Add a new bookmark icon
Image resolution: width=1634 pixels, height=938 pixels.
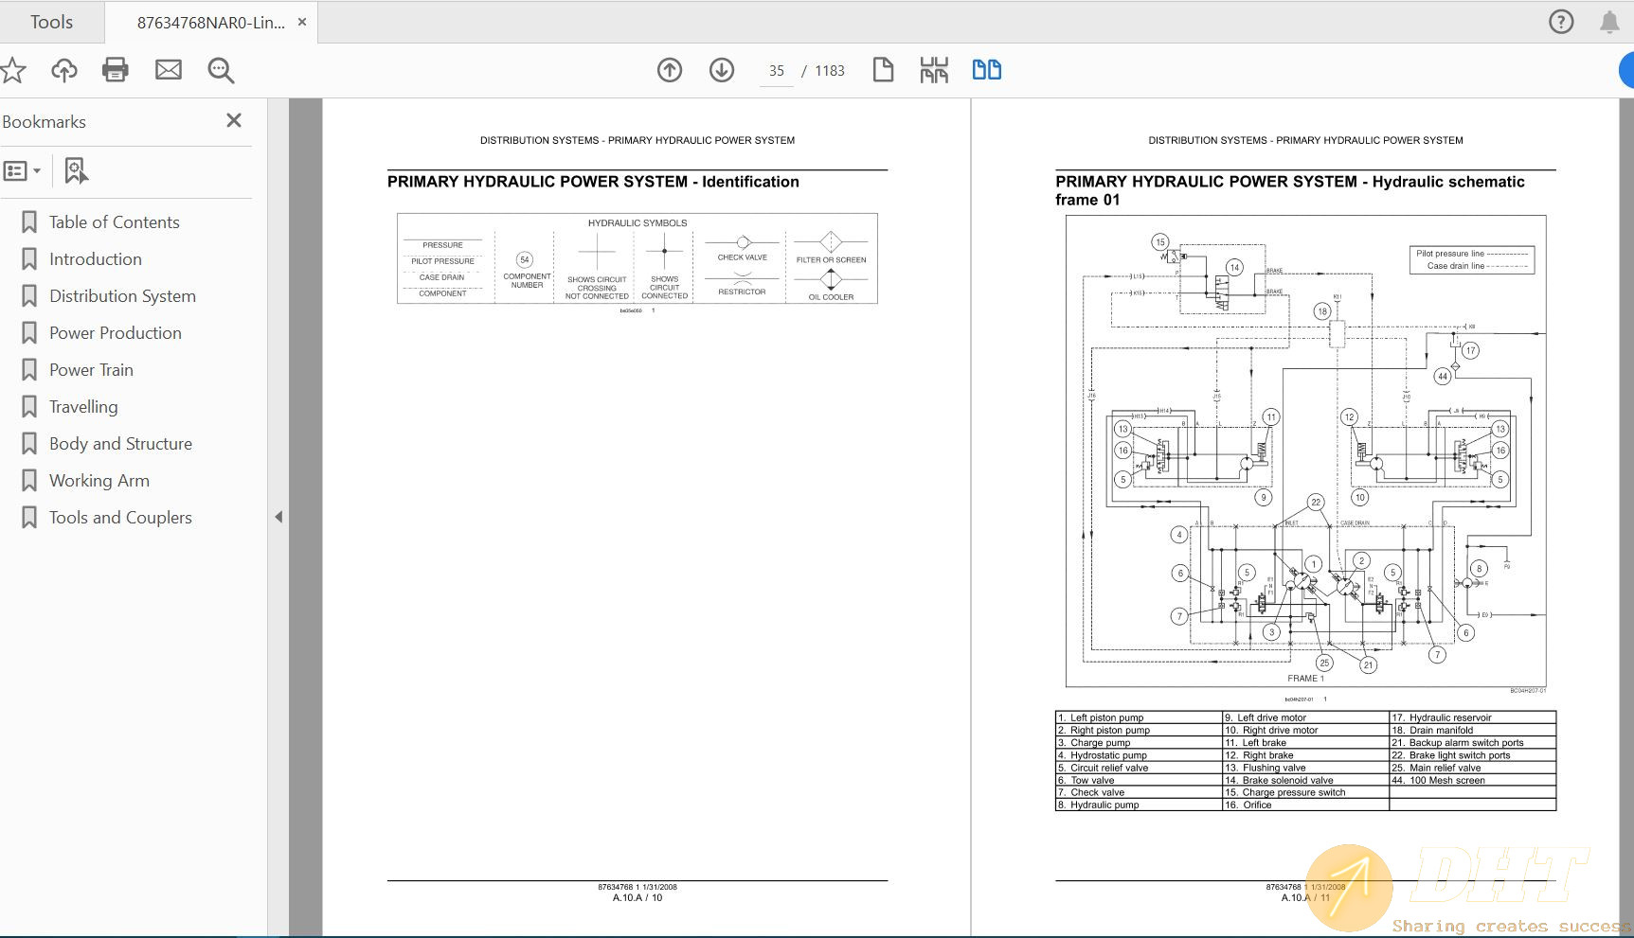click(76, 171)
